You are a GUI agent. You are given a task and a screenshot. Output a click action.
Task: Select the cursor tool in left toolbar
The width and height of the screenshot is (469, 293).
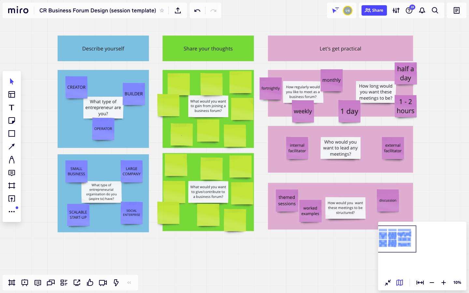[x=12, y=81]
